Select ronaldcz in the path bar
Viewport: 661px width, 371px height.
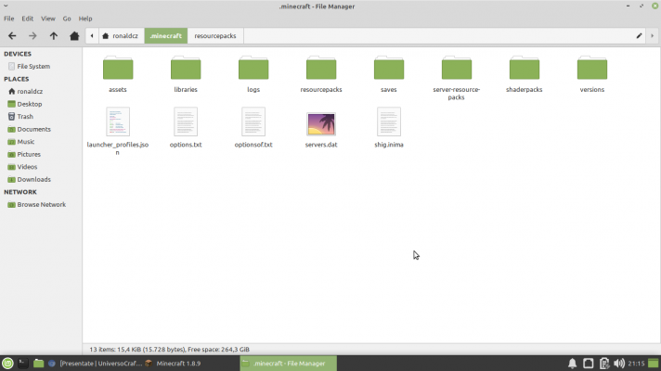(x=120, y=36)
